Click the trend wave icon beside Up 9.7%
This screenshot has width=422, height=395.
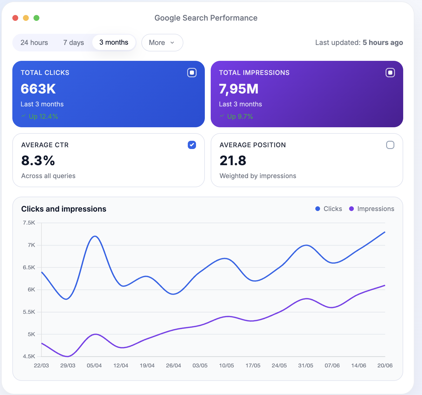[222, 116]
